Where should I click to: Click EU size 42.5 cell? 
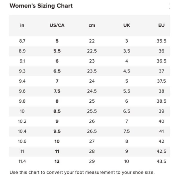pos(161,151)
